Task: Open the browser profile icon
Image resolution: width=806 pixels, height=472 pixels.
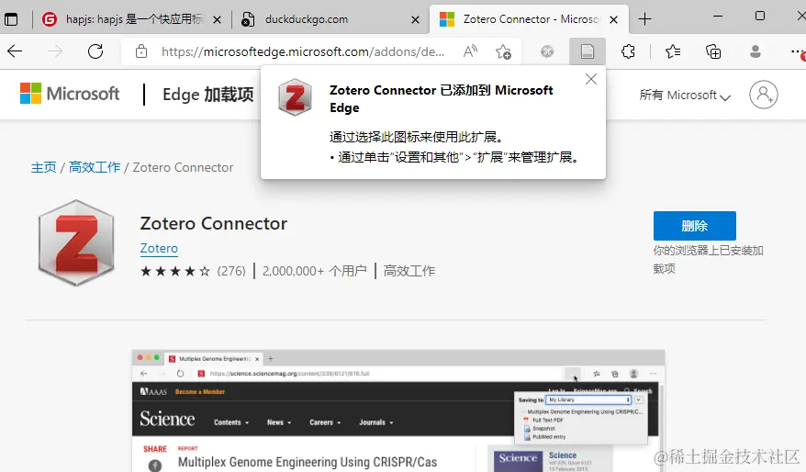Action: pos(756,51)
